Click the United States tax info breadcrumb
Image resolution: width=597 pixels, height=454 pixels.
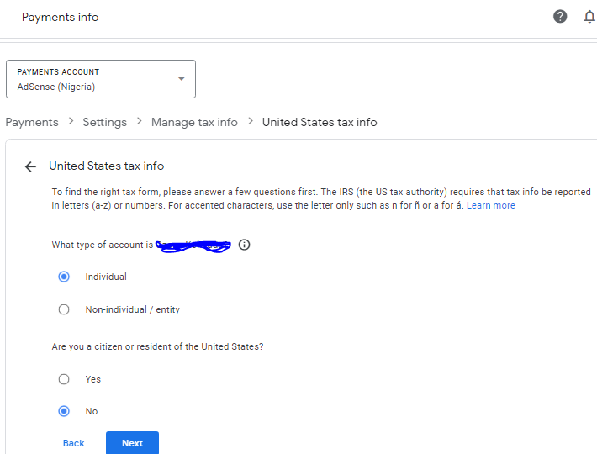pos(320,122)
